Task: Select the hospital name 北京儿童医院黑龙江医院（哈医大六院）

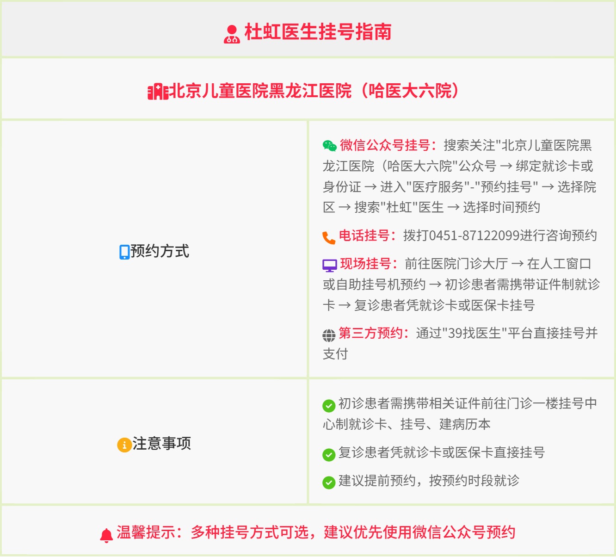Action: point(315,91)
